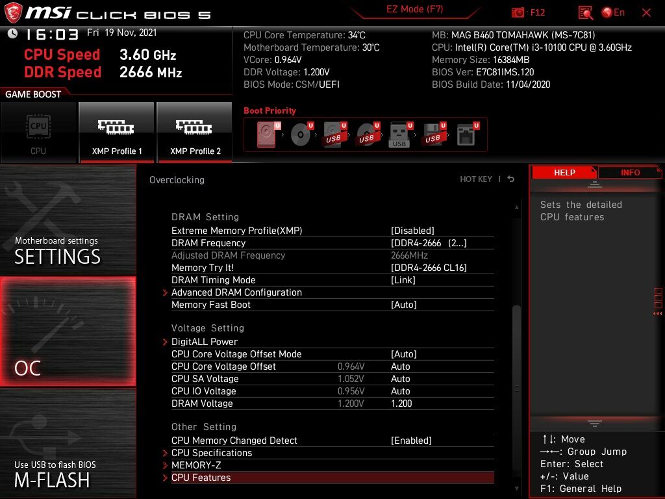The width and height of the screenshot is (665, 499).
Task: Click the MSI dragon shield logo
Action: [x=13, y=13]
